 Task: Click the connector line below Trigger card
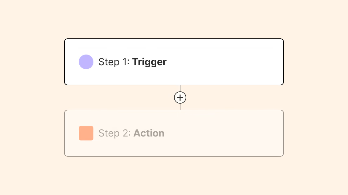tap(180, 88)
